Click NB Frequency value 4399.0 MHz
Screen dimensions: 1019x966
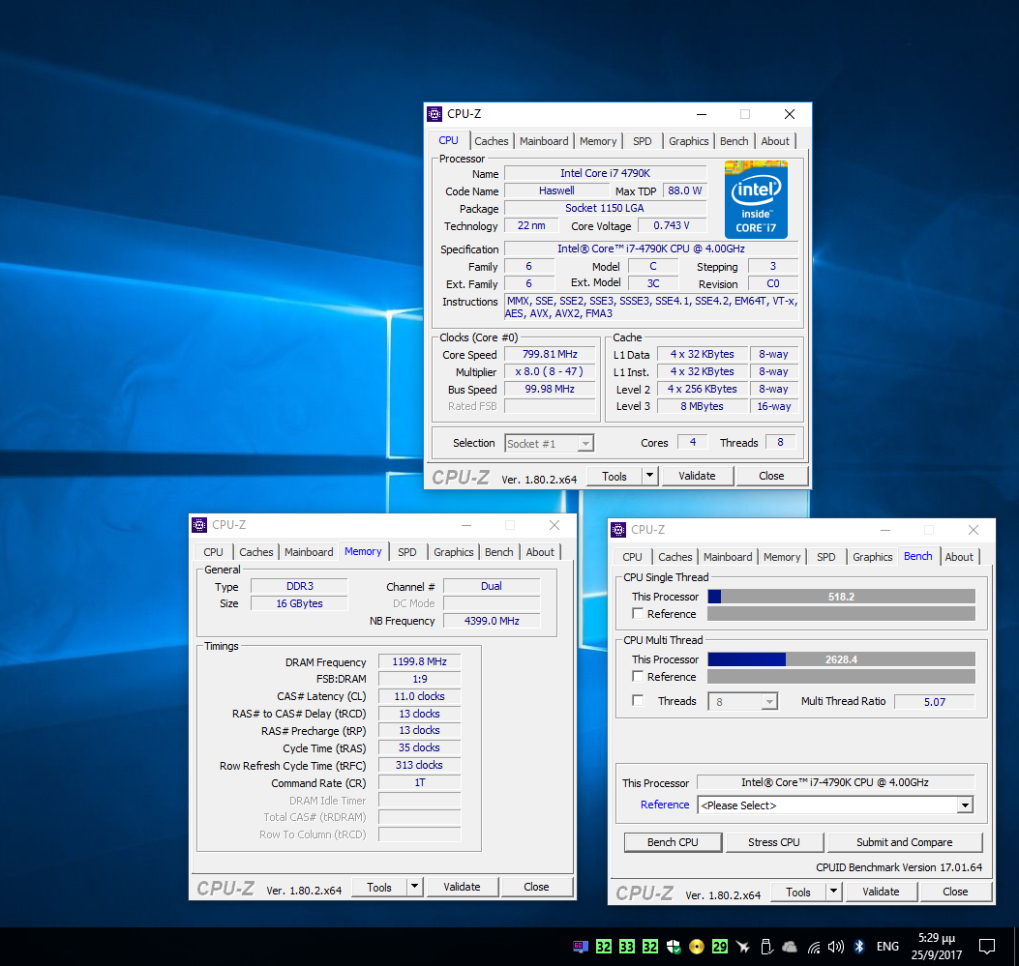point(492,621)
